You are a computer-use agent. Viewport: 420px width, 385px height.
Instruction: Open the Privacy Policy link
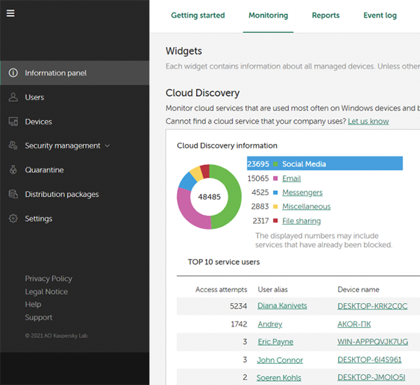pyautogui.click(x=48, y=279)
